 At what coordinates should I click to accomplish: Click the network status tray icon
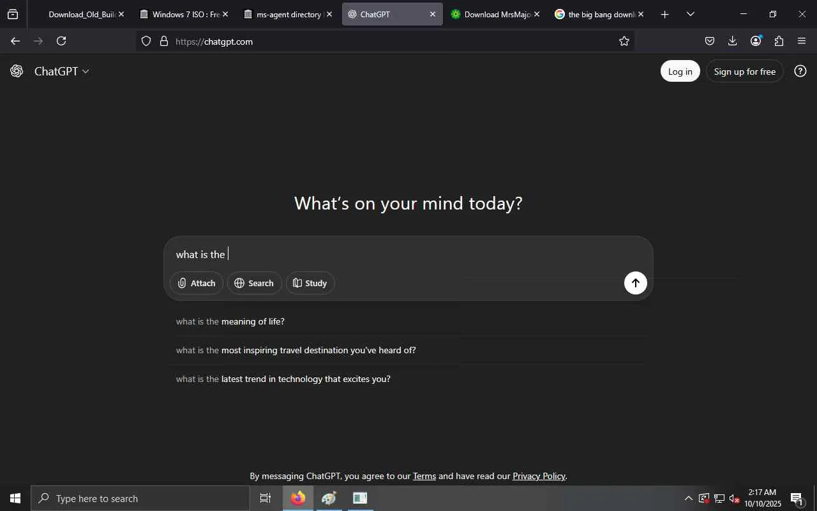719,498
